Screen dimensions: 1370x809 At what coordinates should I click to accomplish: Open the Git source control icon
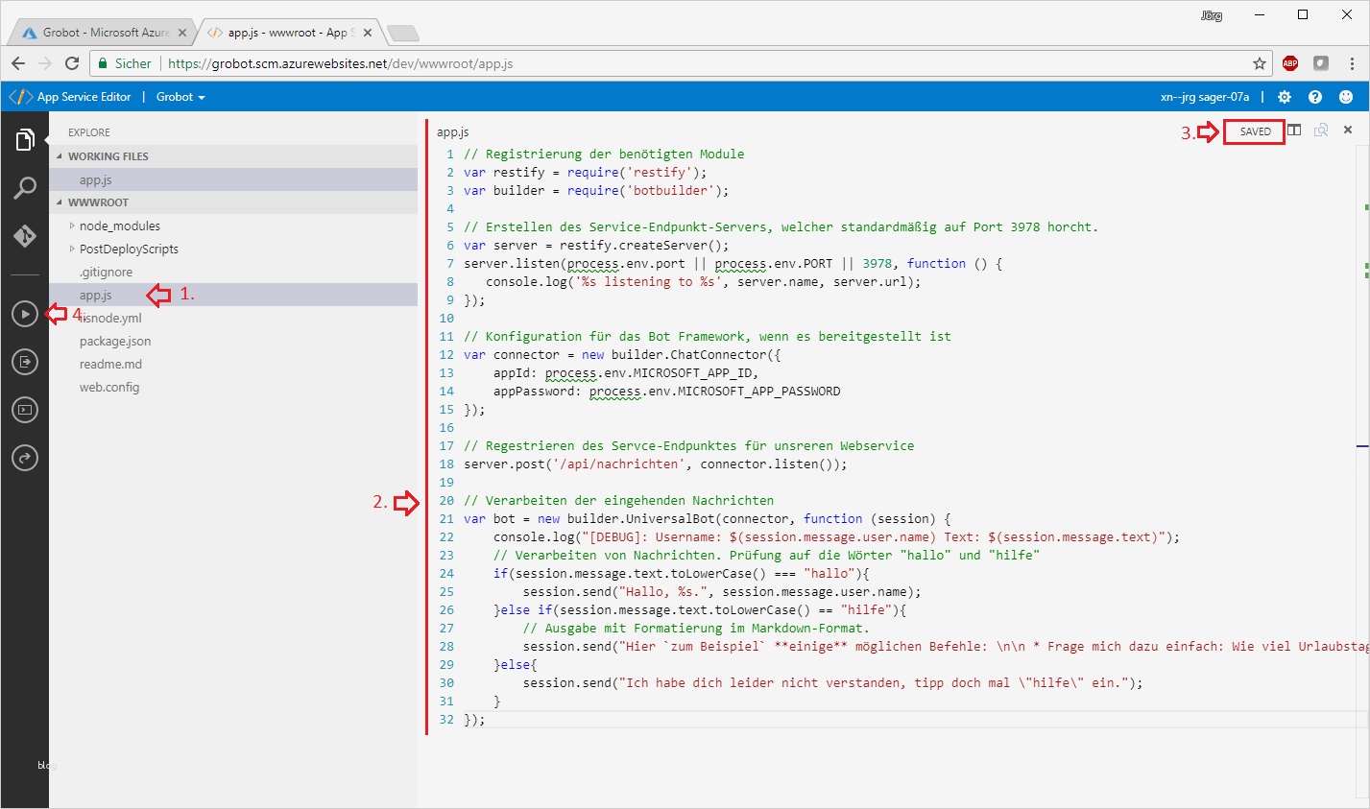(25, 236)
